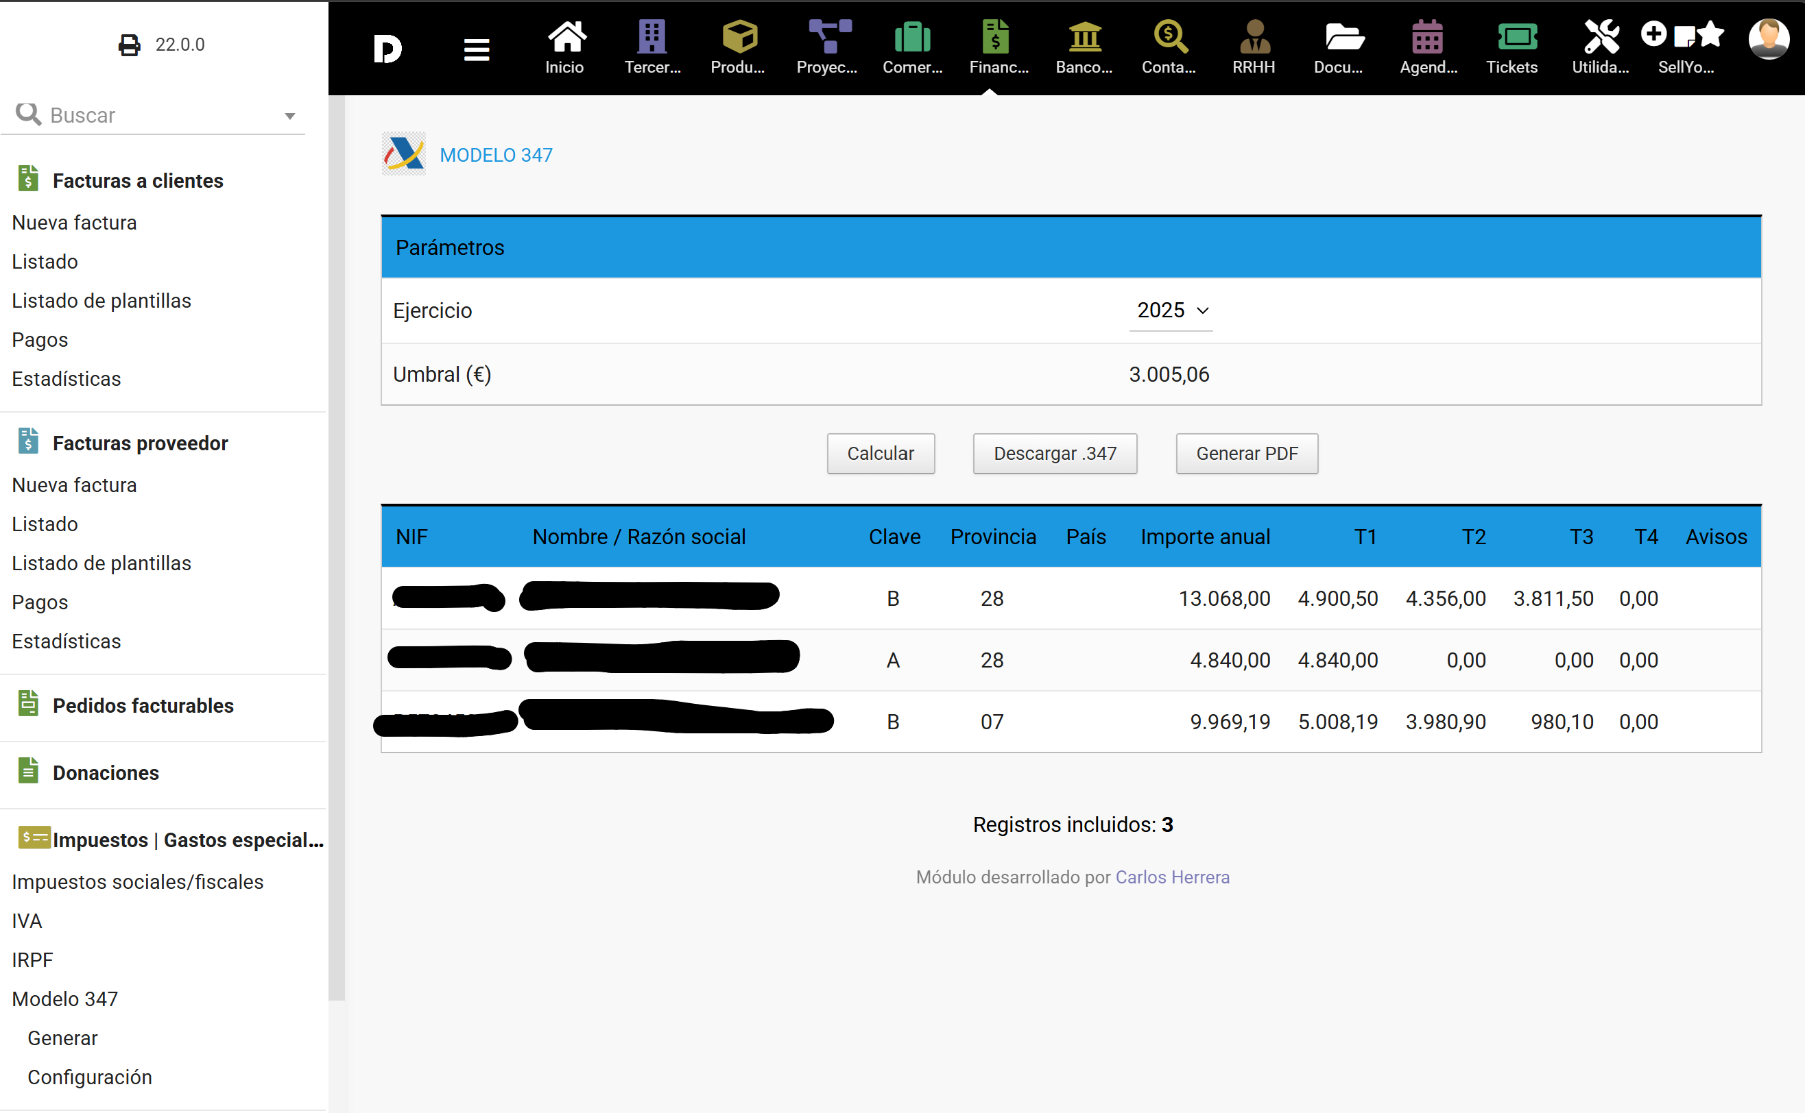Image resolution: width=1805 pixels, height=1113 pixels.
Task: Open the Agenda calendar icon
Action: tap(1426, 37)
